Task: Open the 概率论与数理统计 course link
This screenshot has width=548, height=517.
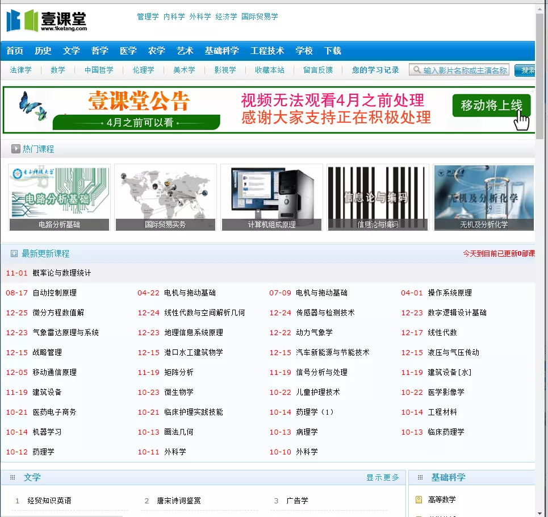Action: click(x=61, y=273)
